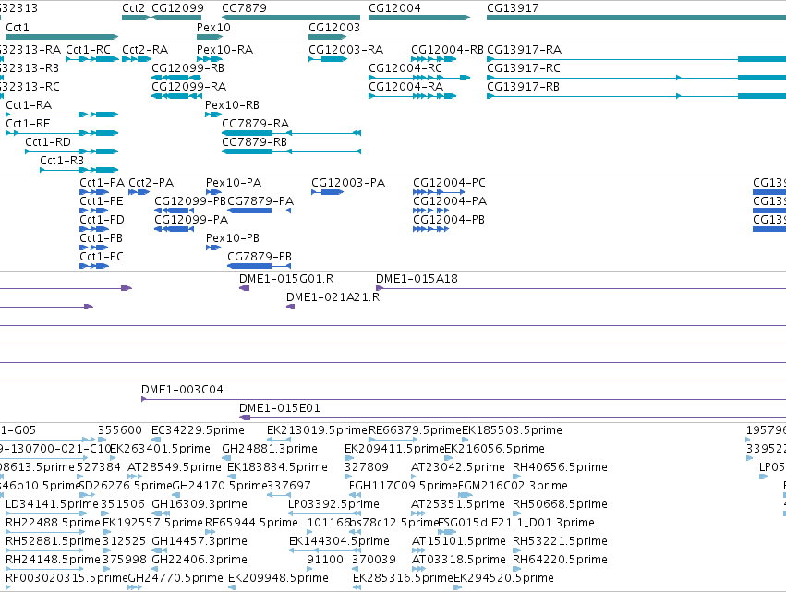Select BAC label DME1-015E01

click(280, 408)
